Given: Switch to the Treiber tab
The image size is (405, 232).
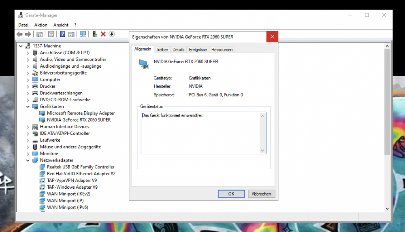Looking at the screenshot, I should 162,50.
